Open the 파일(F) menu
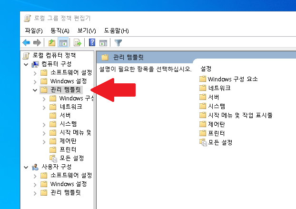Image resolution: width=296 pixels, height=209 pixels. pyautogui.click(x=34, y=30)
